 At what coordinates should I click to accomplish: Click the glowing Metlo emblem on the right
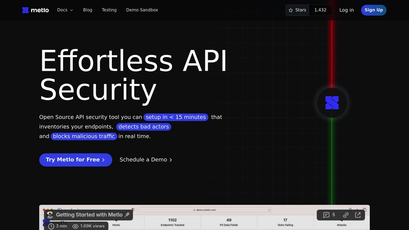[x=332, y=103]
